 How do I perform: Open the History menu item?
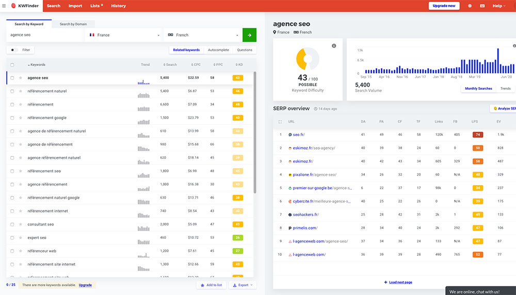(119, 6)
